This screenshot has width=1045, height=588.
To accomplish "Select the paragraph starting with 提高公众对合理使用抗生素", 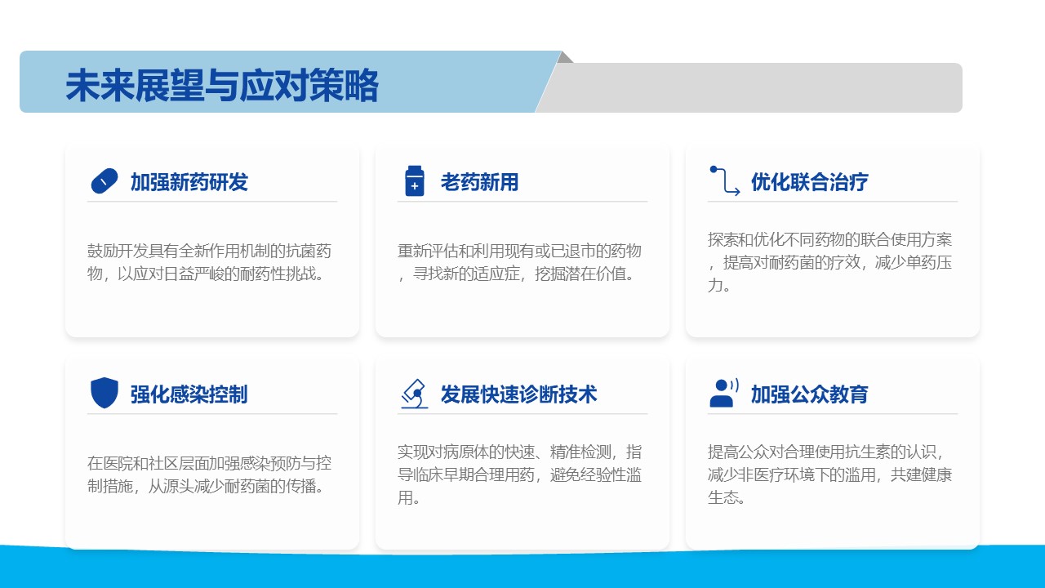I will [x=829, y=474].
